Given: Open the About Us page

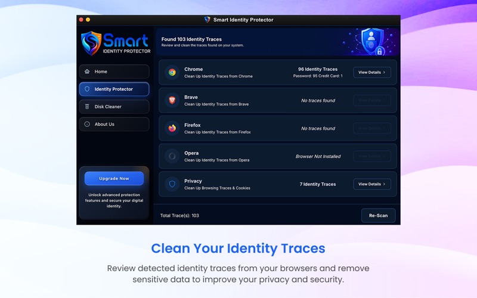Looking at the screenshot, I should [x=114, y=124].
